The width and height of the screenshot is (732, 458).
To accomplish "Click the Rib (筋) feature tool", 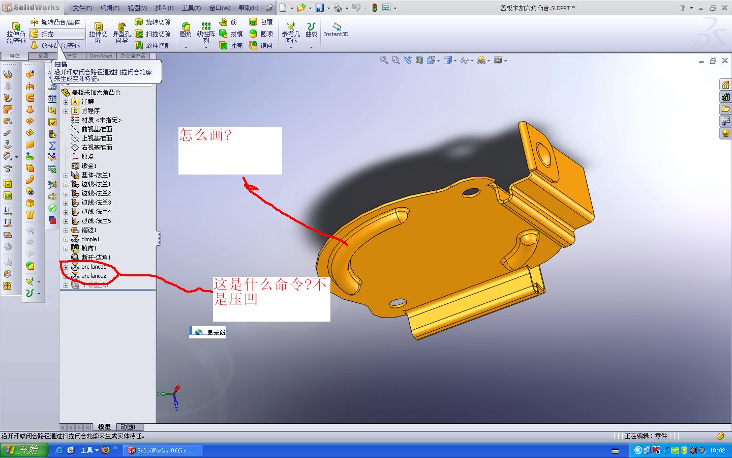I will (x=229, y=22).
